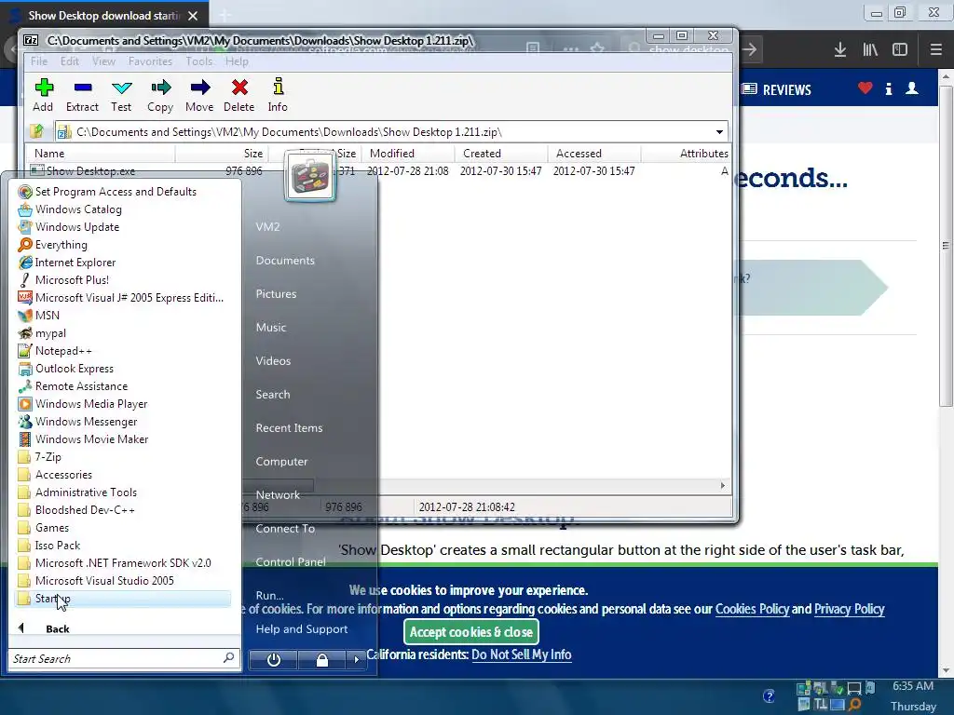Viewport: 954px width, 715px height.
Task: Click the red heart icon on Softpedia
Action: 865,88
